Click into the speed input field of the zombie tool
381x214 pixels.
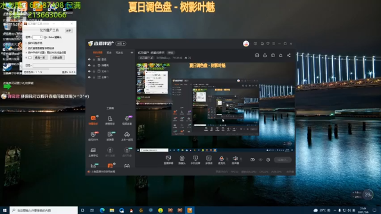click(38, 37)
